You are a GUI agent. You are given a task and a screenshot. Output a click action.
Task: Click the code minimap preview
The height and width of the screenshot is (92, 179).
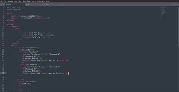(x=164, y=12)
